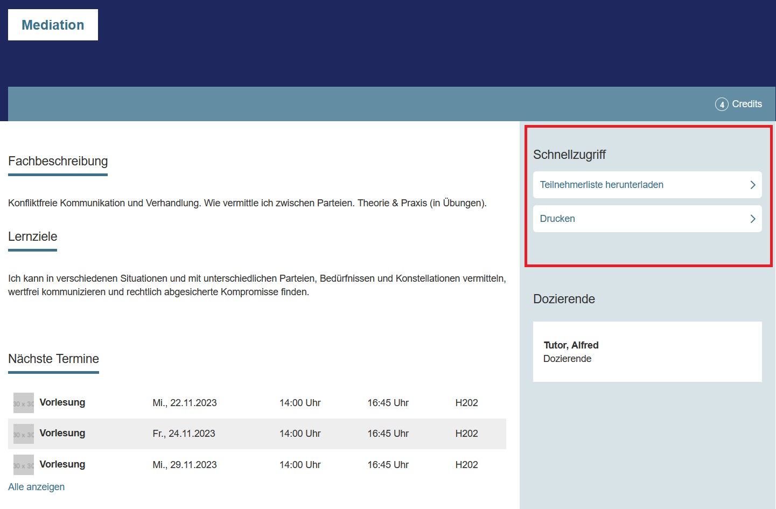The width and height of the screenshot is (776, 509).
Task: Click the Lernziele heading
Action: pos(32,236)
